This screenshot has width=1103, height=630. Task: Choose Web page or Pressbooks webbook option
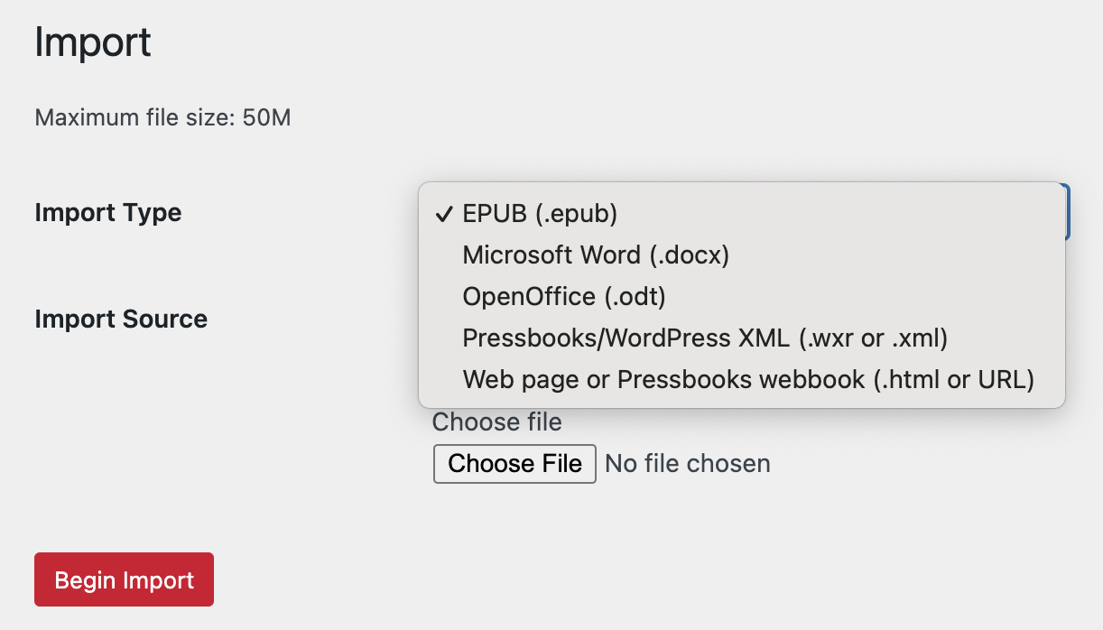pos(748,380)
